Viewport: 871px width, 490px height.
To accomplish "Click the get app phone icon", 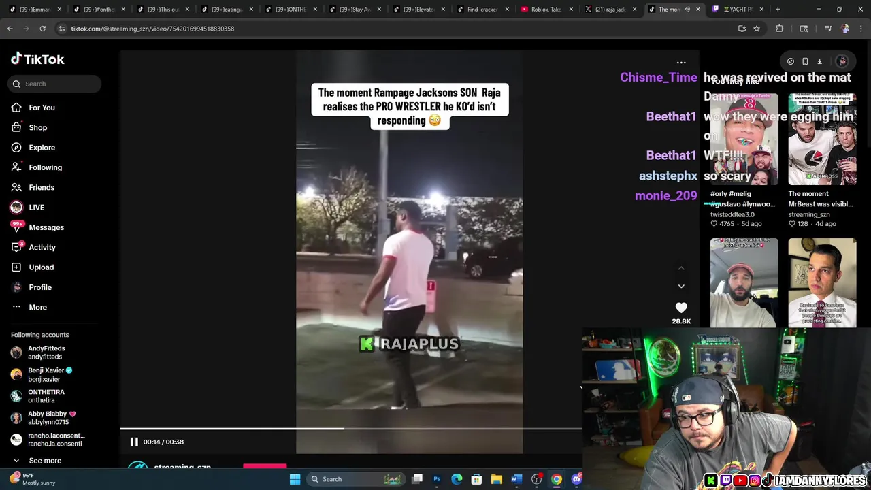I will [805, 61].
